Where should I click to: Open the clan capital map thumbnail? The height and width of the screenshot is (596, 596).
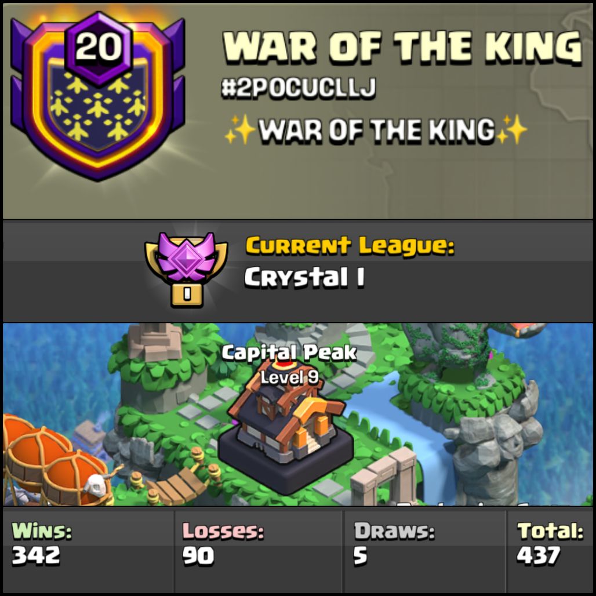coord(298,415)
